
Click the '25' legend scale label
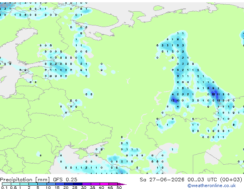[75, 187]
